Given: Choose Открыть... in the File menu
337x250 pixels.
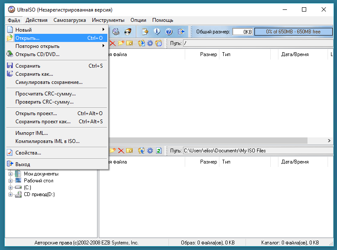Looking at the screenshot, I should click(57, 38).
